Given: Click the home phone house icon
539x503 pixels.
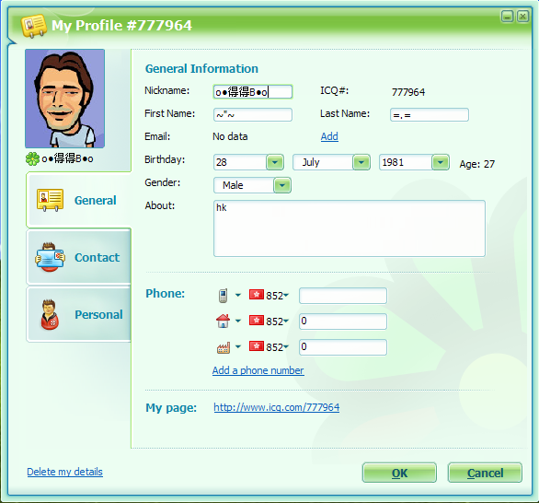Looking at the screenshot, I should (x=223, y=321).
